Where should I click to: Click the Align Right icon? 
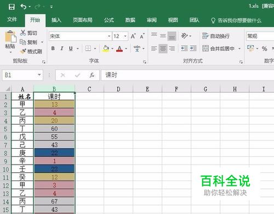pos(172,48)
